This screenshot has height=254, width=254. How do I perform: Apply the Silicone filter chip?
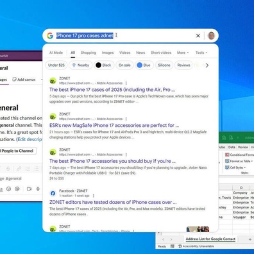(x=164, y=65)
